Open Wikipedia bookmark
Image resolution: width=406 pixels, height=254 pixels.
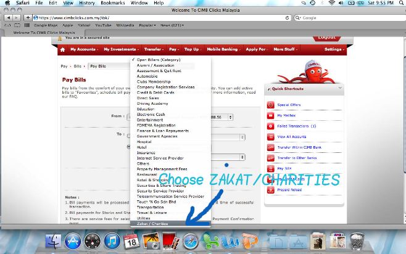pos(125,25)
